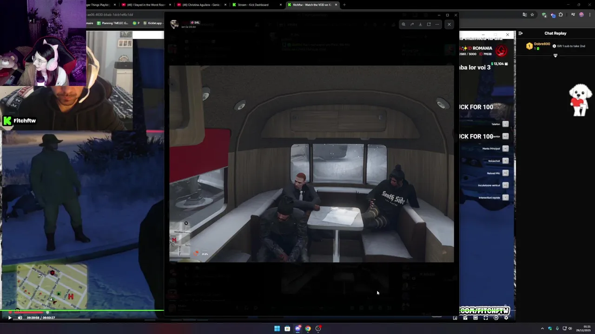Open Chrome profile avatar

(581, 15)
